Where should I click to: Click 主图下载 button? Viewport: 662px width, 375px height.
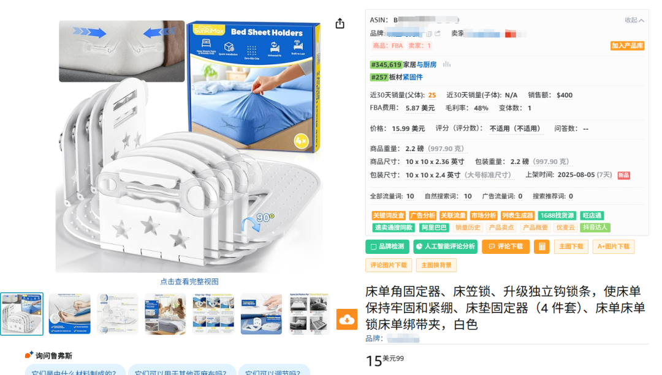click(x=571, y=247)
